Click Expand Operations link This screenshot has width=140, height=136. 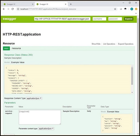126,44
